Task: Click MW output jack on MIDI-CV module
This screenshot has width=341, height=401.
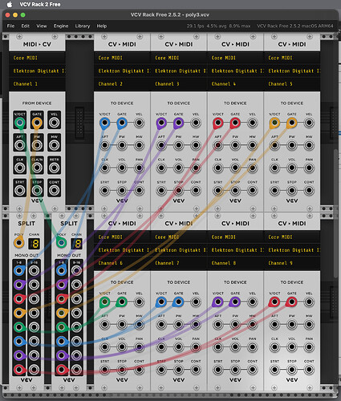Action: click(x=55, y=145)
